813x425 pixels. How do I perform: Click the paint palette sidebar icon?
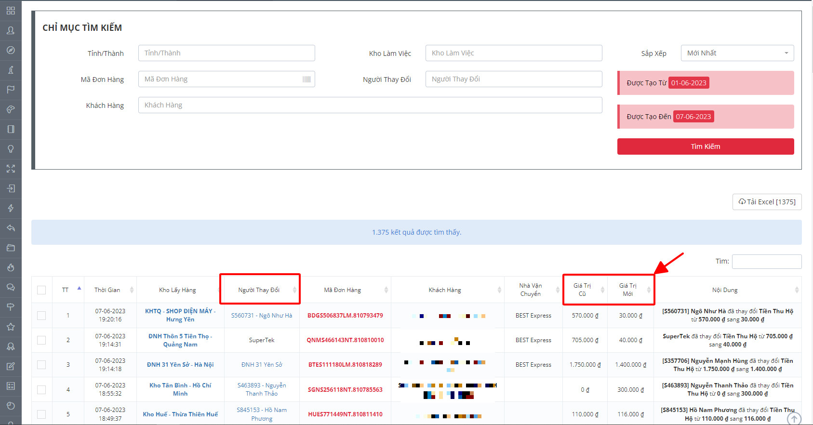(11, 109)
